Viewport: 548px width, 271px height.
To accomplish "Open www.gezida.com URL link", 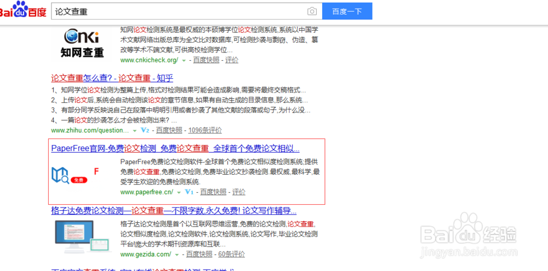I will 146,254.
